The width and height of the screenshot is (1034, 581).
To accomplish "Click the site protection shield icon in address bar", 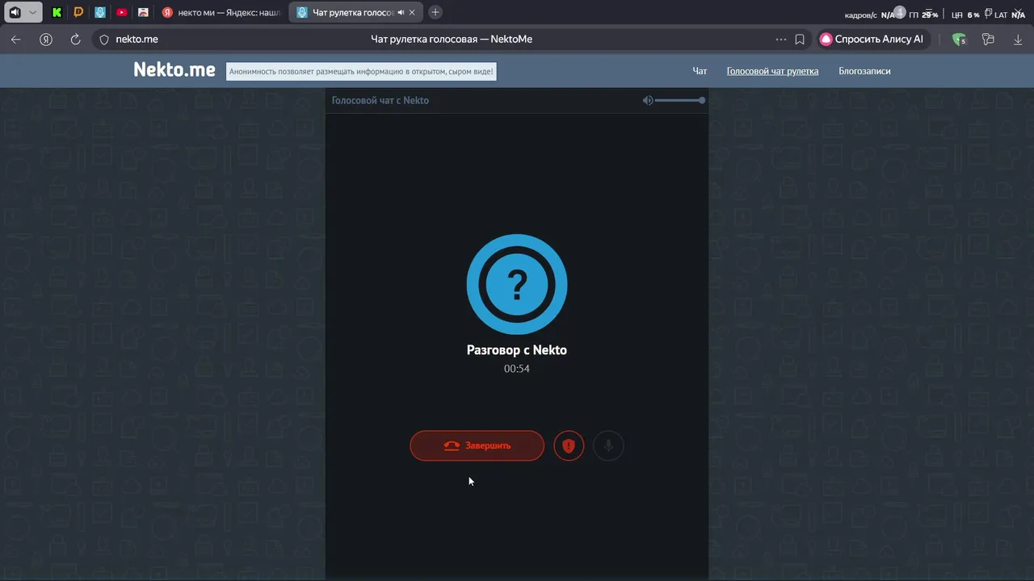I will [103, 39].
